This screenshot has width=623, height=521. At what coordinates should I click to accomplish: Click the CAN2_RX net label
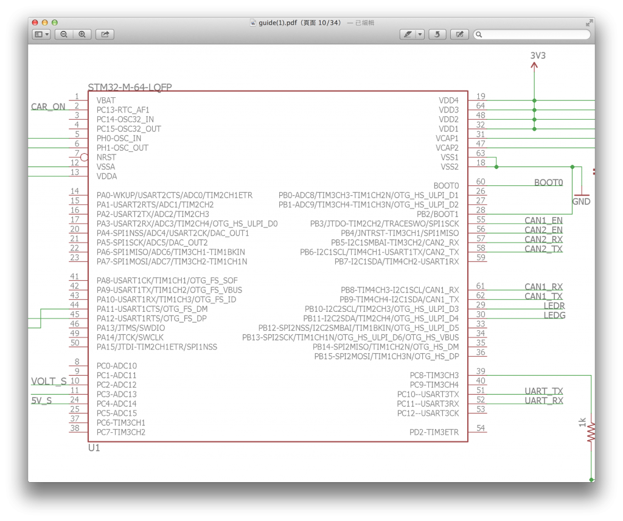tap(543, 240)
